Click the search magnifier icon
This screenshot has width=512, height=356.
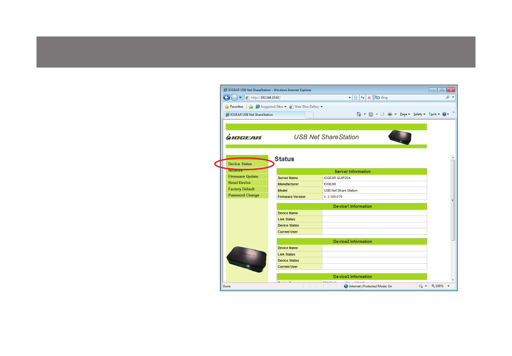point(448,97)
